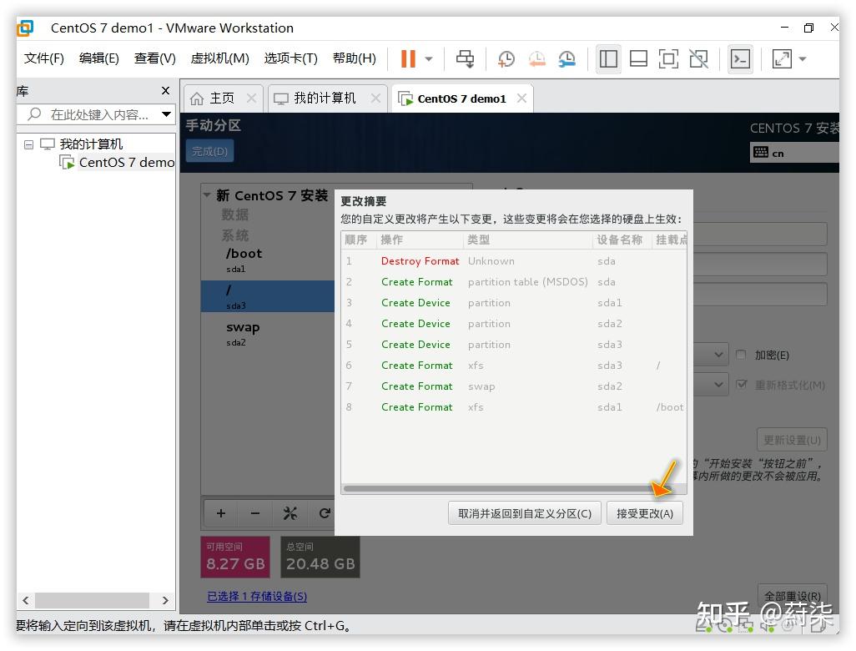Open the library search filter dropdown
856x651 pixels.
tap(166, 114)
